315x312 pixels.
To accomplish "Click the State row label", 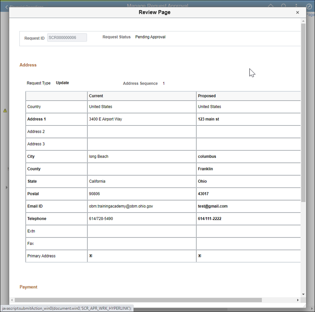I will (32, 181).
